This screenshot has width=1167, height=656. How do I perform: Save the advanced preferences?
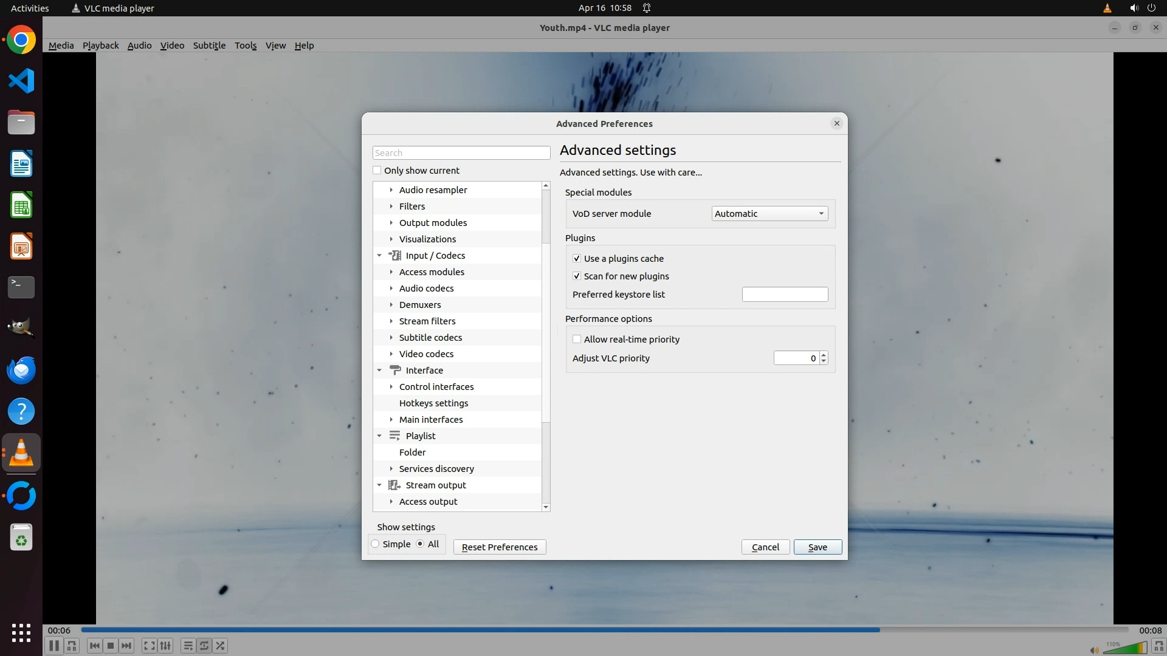(x=817, y=547)
